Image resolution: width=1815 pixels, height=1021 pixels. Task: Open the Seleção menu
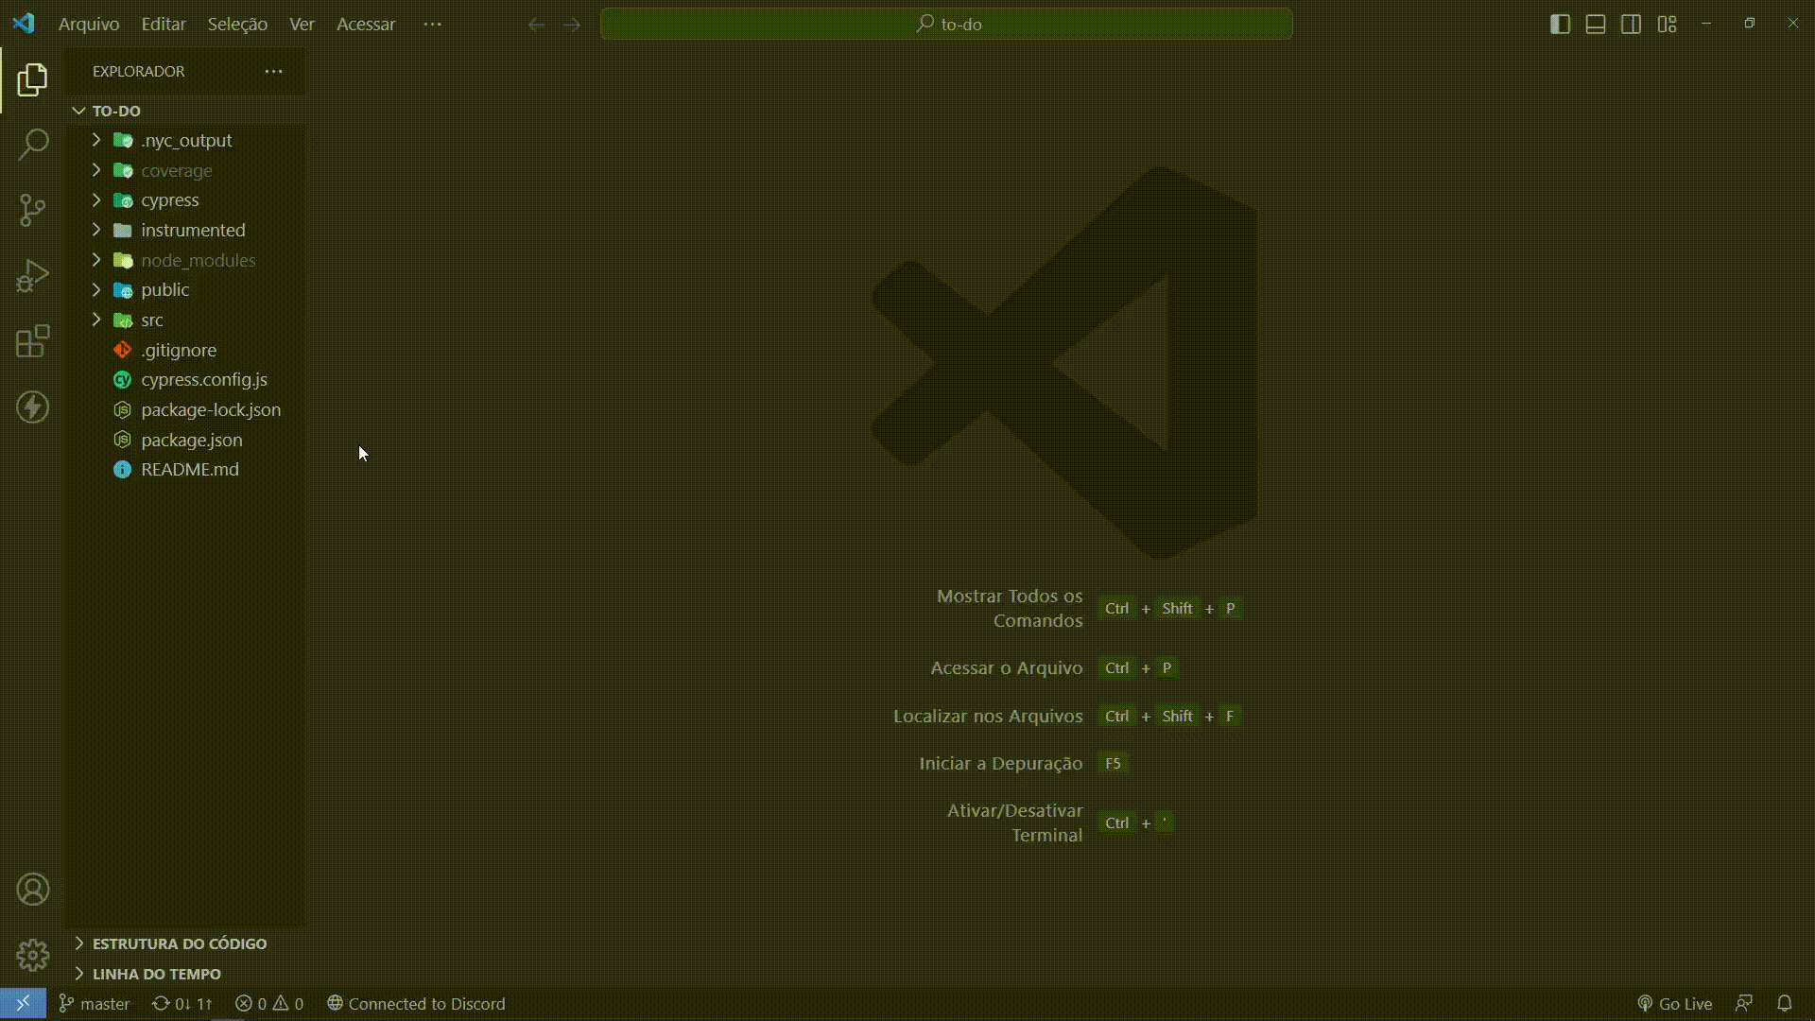(x=237, y=25)
